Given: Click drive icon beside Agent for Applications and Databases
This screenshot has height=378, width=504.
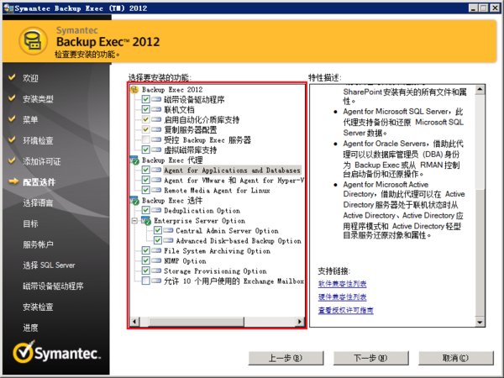Looking at the screenshot, I should [x=156, y=170].
